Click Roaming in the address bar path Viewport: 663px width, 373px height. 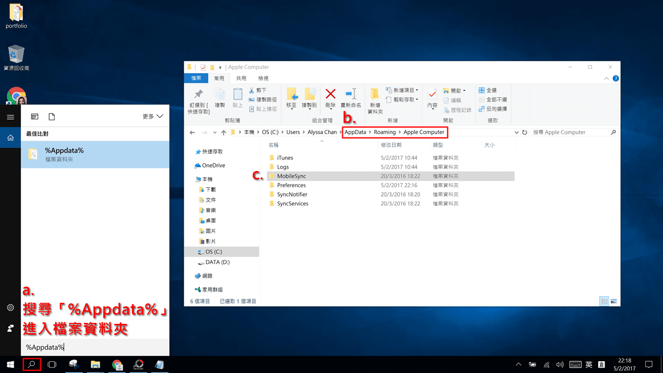(x=385, y=132)
